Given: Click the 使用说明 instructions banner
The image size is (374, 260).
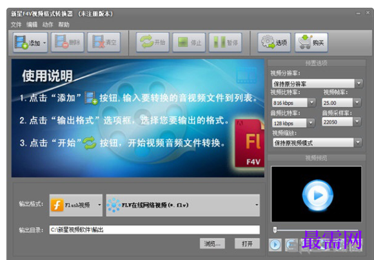Looking at the screenshot, I should point(138,118).
